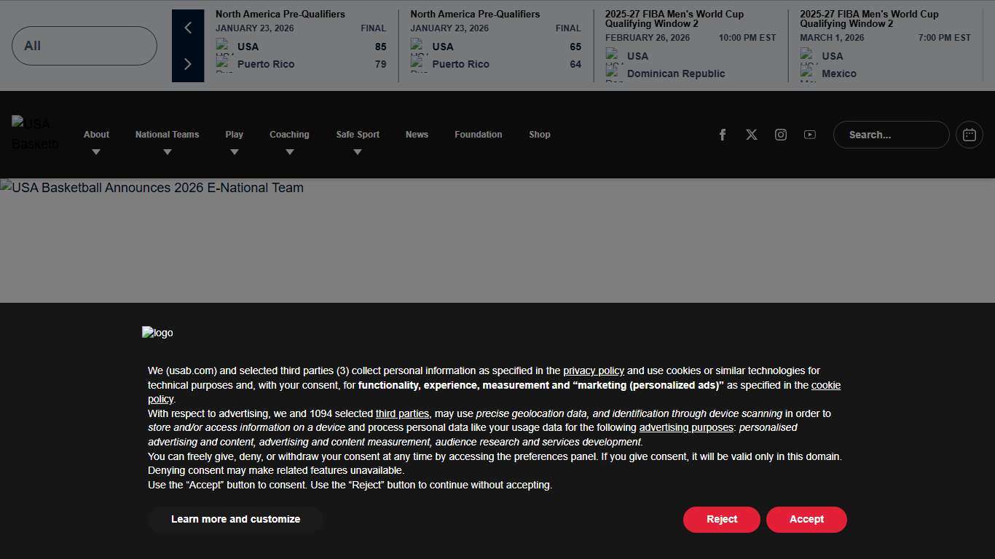The image size is (995, 559).
Task: Open the All games filter selector
Action: (84, 46)
